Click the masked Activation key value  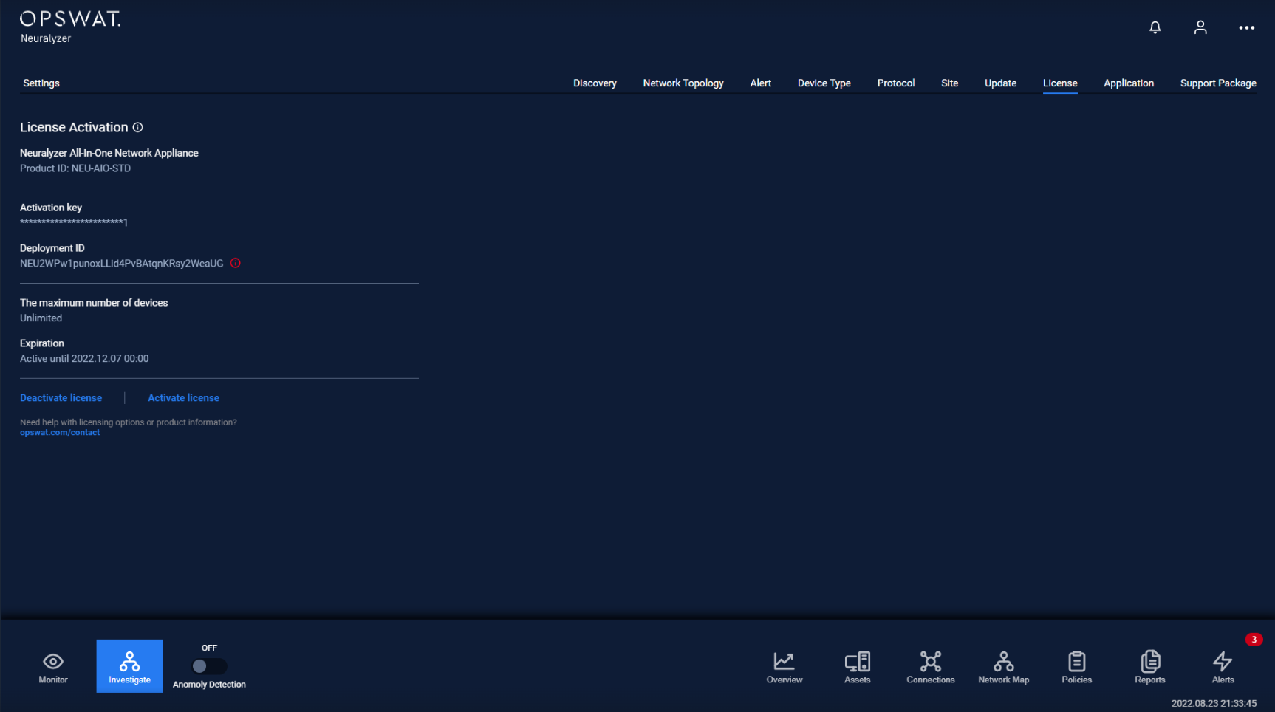(x=74, y=222)
